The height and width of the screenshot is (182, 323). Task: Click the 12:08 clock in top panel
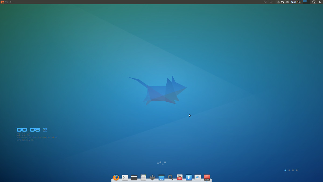coord(296,2)
